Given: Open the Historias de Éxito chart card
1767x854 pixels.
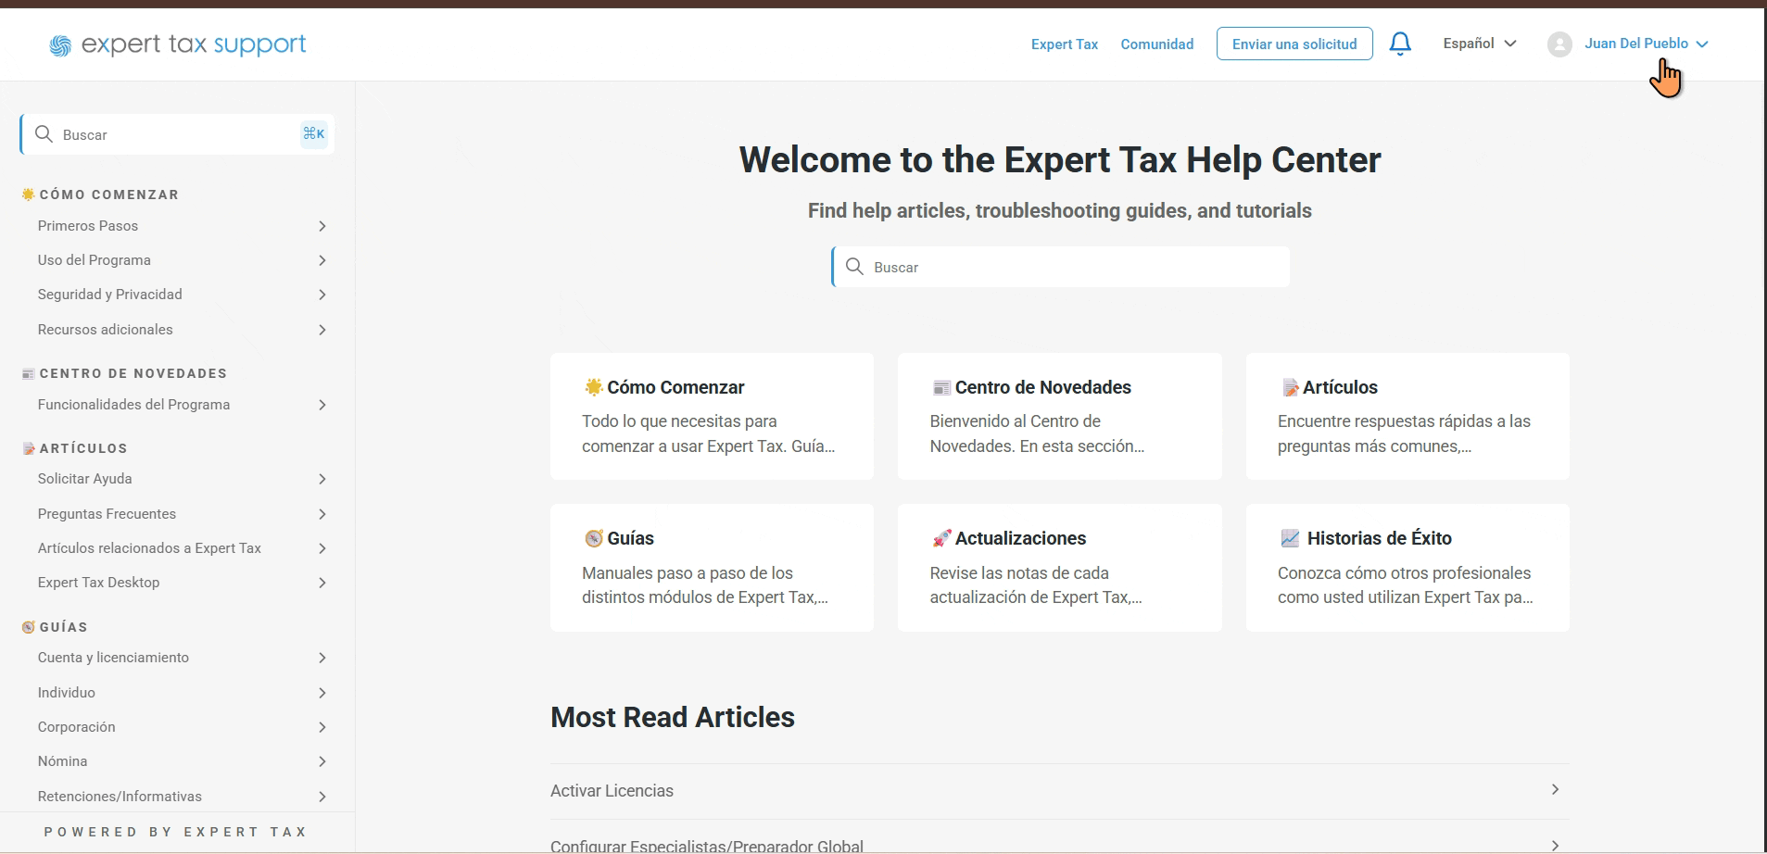Looking at the screenshot, I should point(1407,568).
